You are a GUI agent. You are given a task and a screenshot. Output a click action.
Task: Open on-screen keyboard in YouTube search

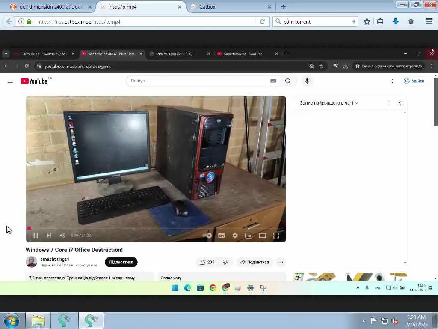click(273, 81)
